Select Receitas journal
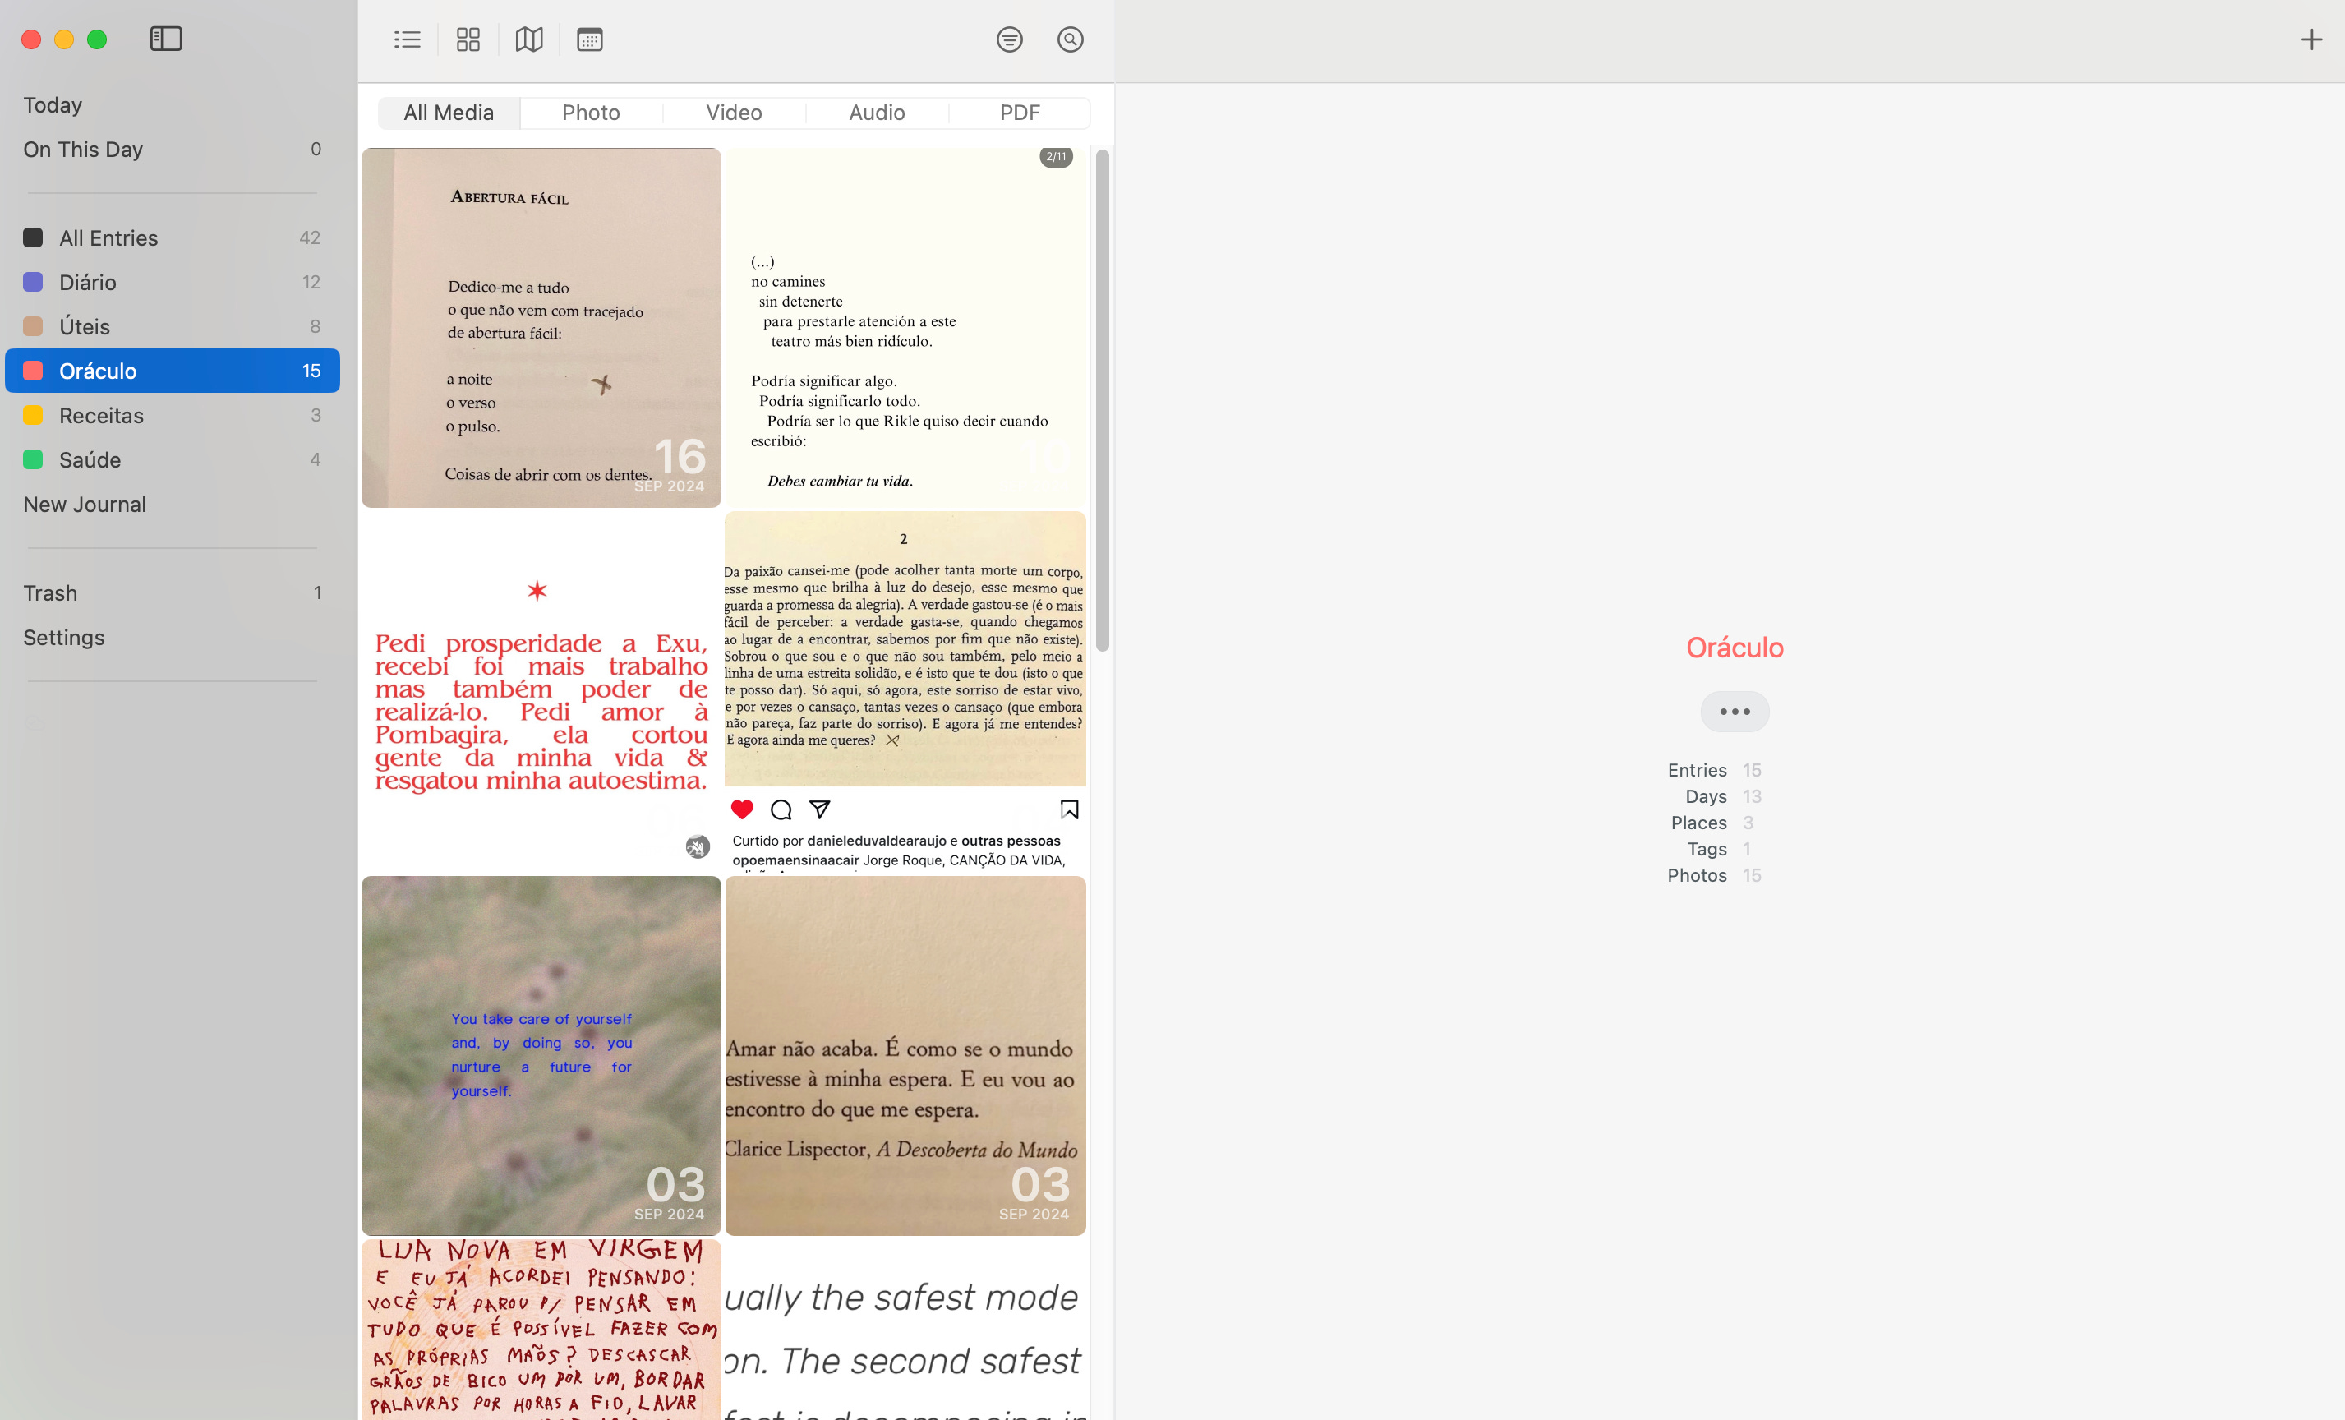This screenshot has height=1420, width=2345. click(173, 415)
